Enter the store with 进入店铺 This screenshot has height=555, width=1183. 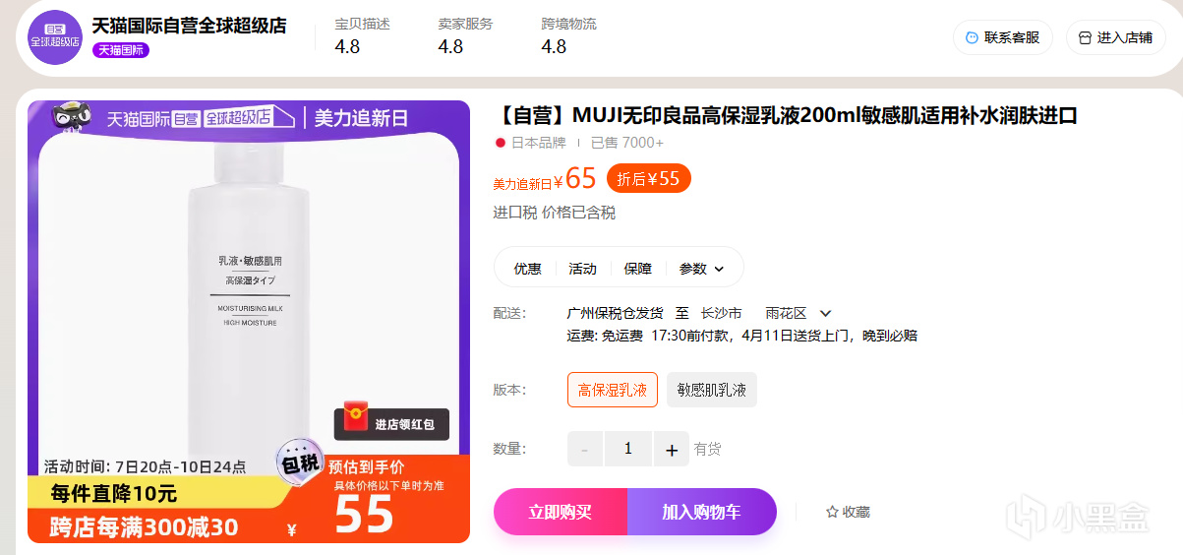[1115, 37]
